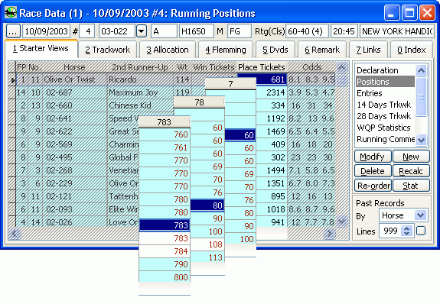Screen dimensions: 440x304
Task: Click the Delete button
Action: point(373,171)
